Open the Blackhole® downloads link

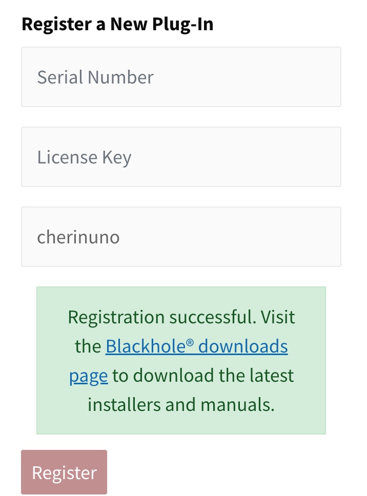[x=196, y=347]
